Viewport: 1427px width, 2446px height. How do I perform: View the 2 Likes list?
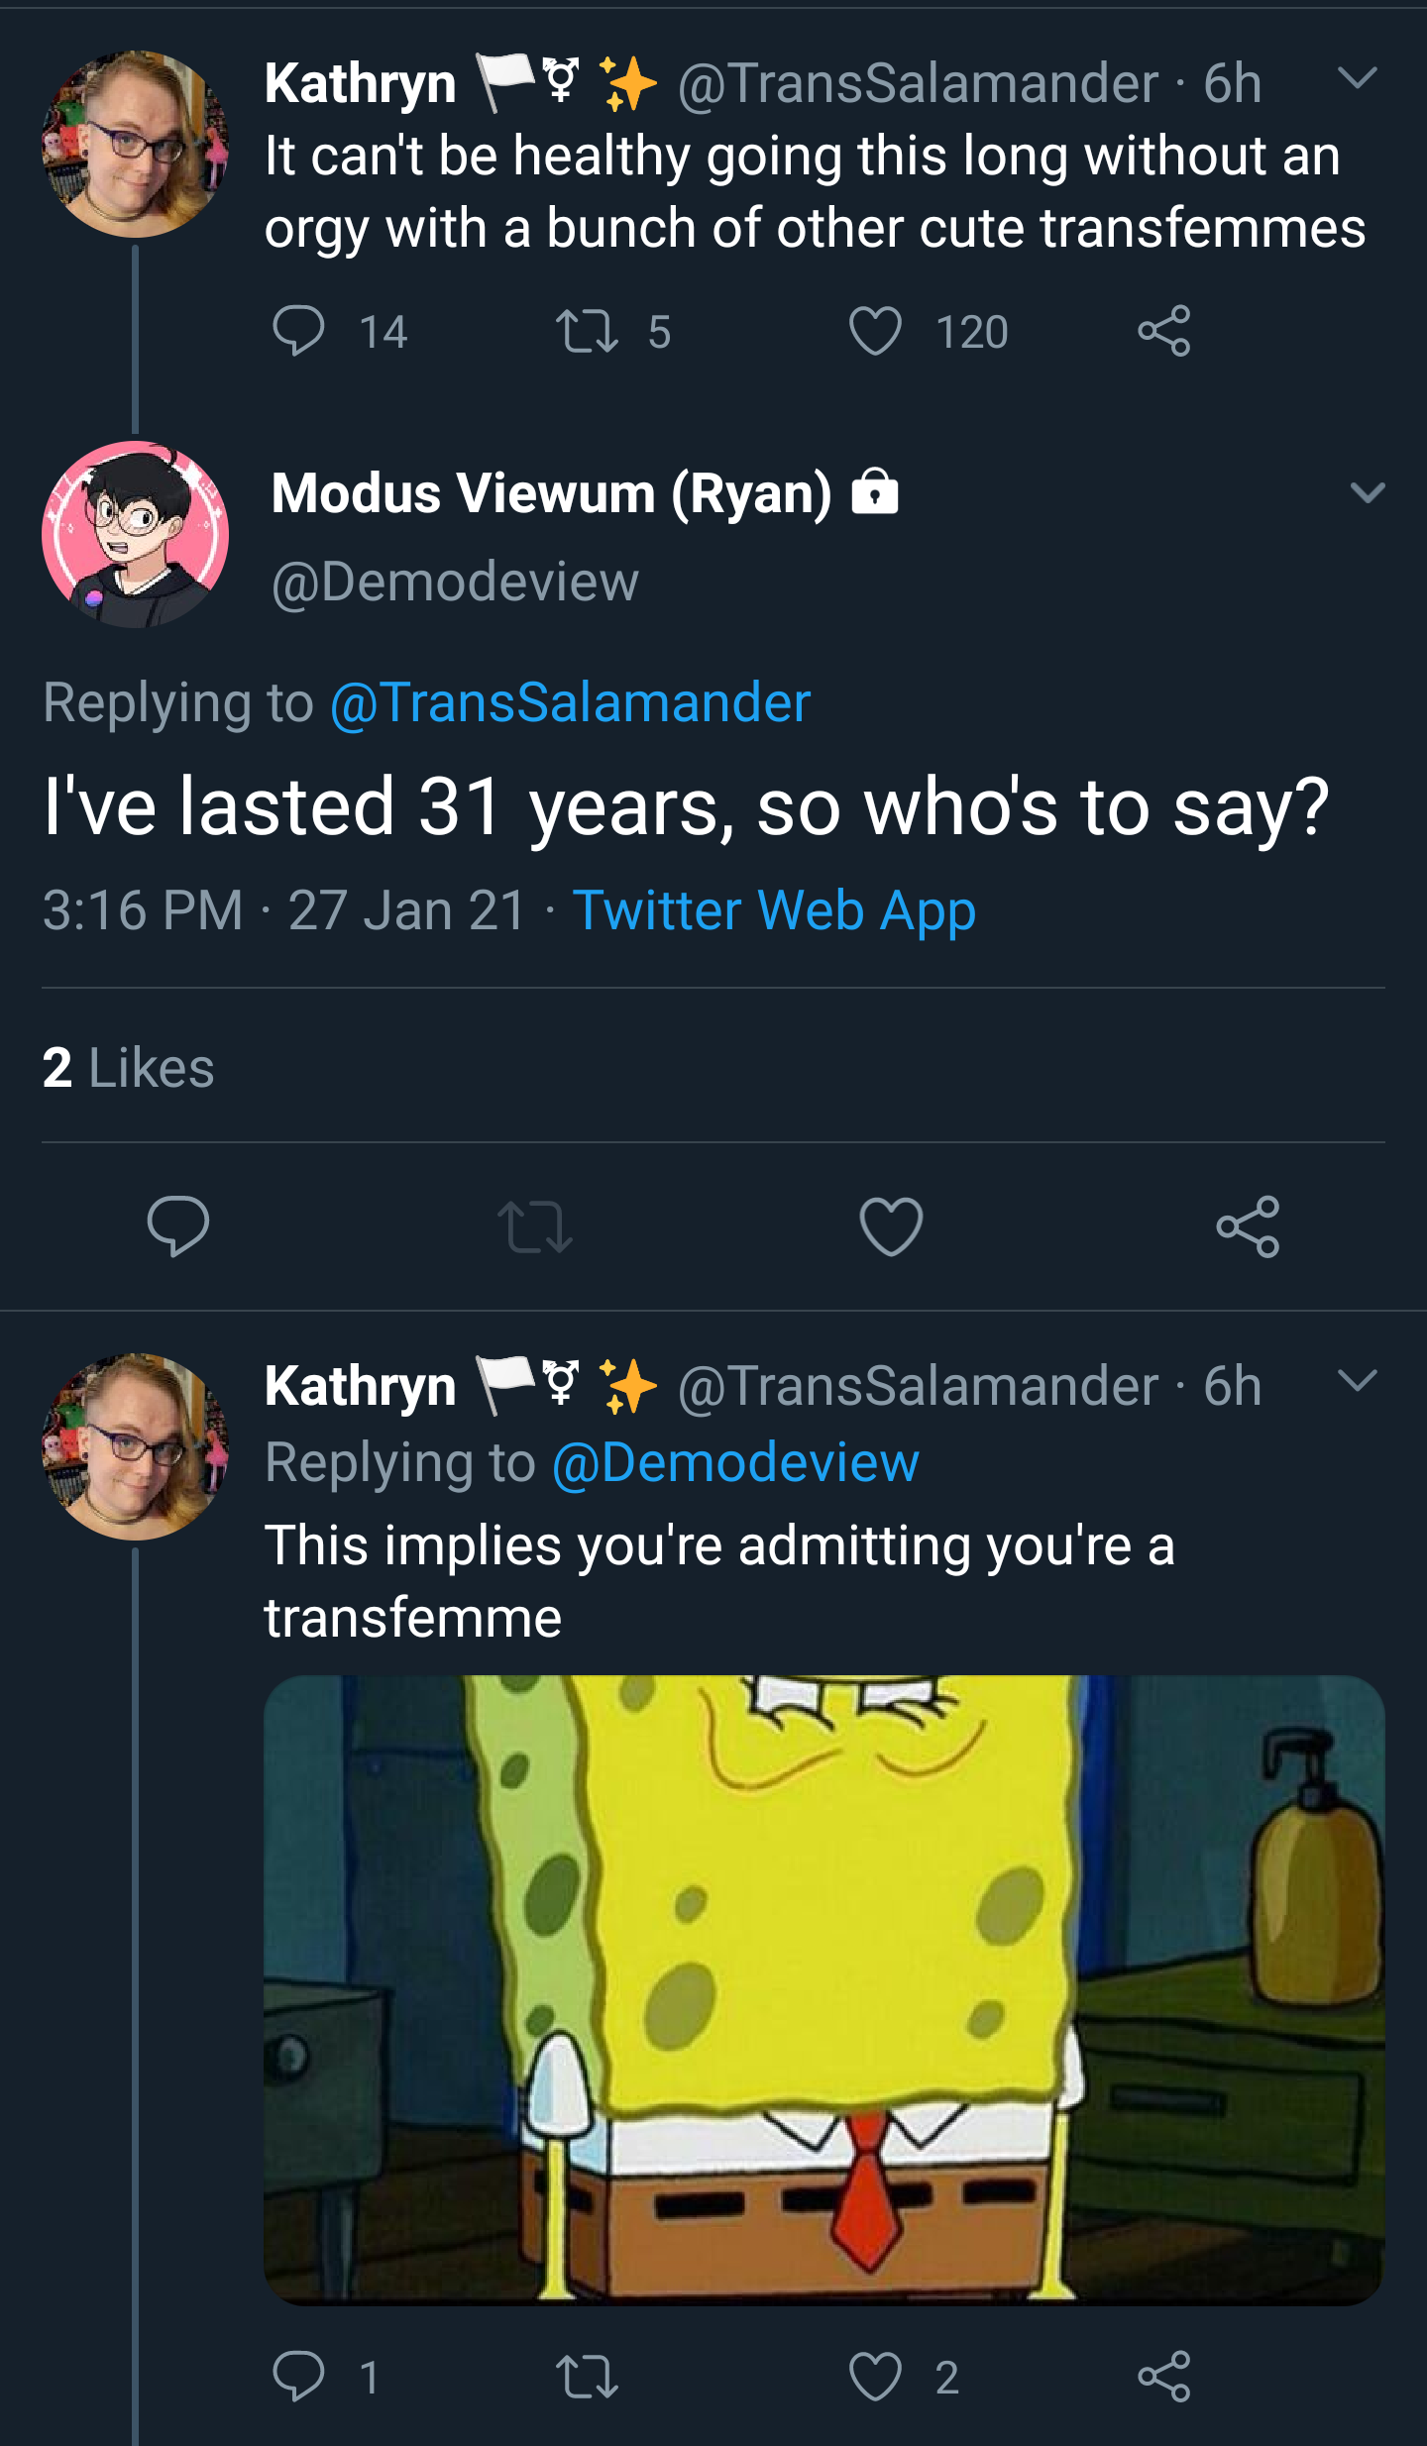(128, 1067)
